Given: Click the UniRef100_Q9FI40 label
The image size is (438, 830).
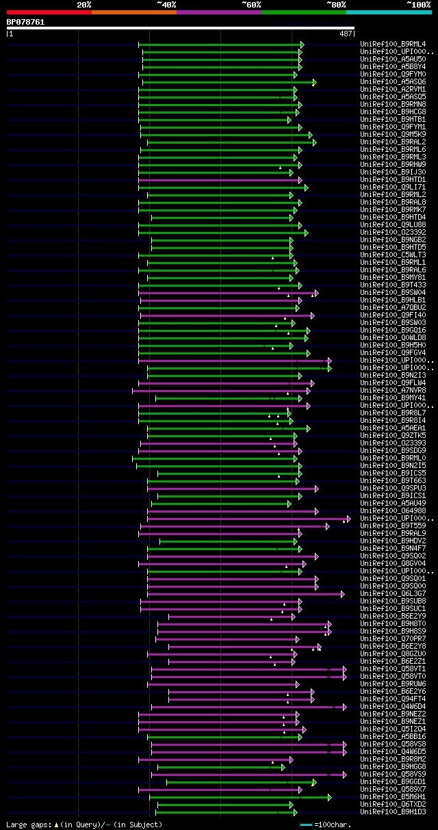Looking at the screenshot, I should pos(393,315).
